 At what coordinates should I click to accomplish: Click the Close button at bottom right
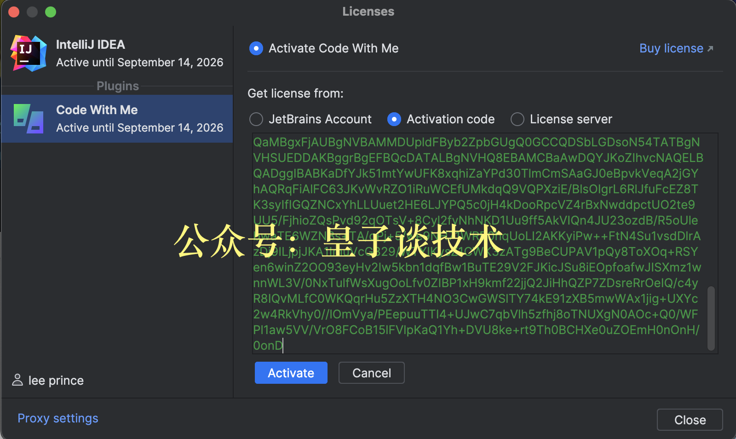[x=690, y=420]
